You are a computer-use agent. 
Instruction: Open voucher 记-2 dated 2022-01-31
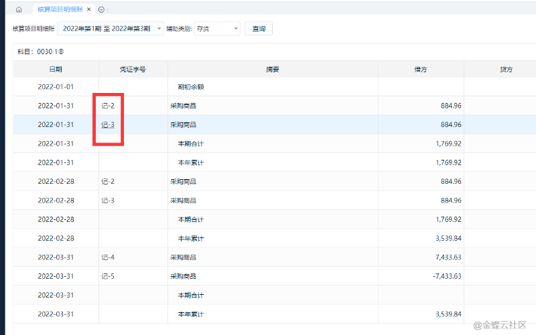click(x=108, y=106)
